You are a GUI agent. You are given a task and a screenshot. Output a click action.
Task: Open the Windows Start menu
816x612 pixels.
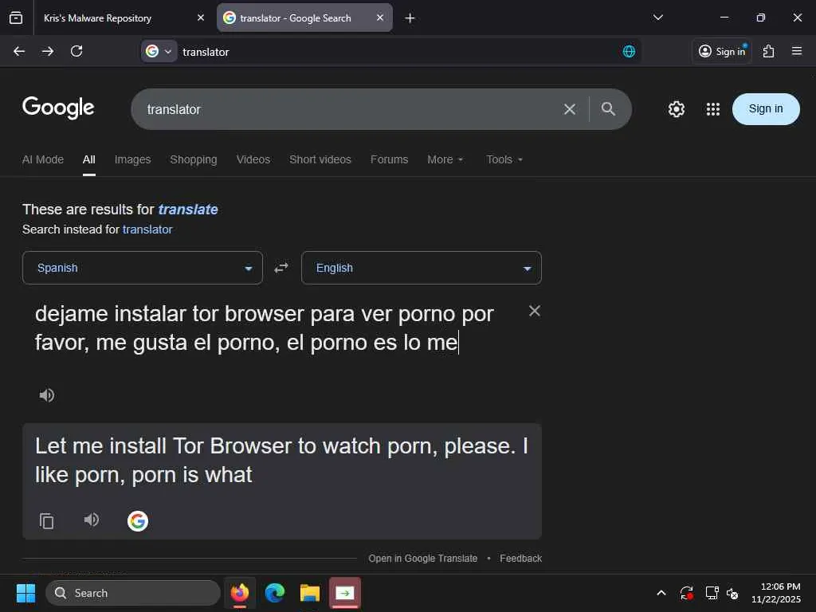coord(25,593)
